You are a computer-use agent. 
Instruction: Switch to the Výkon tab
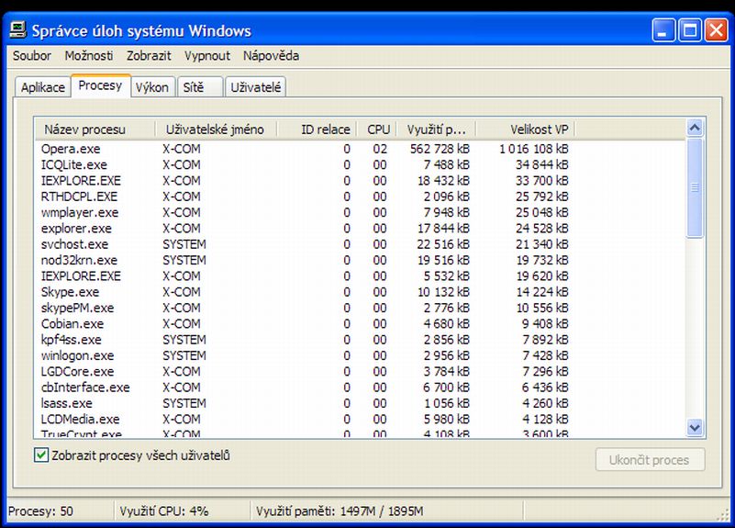151,87
